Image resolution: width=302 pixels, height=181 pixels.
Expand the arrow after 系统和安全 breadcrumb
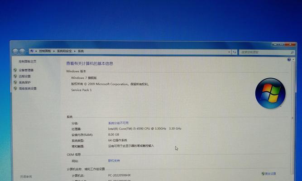[x=75, y=52]
